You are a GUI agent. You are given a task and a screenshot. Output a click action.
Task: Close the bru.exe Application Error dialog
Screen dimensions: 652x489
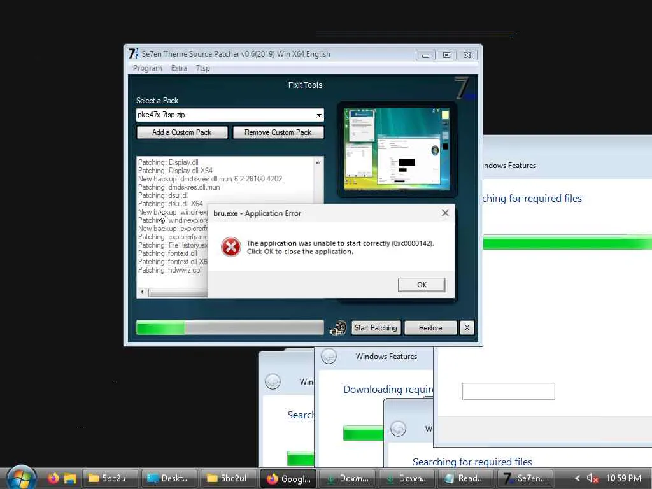pos(445,213)
